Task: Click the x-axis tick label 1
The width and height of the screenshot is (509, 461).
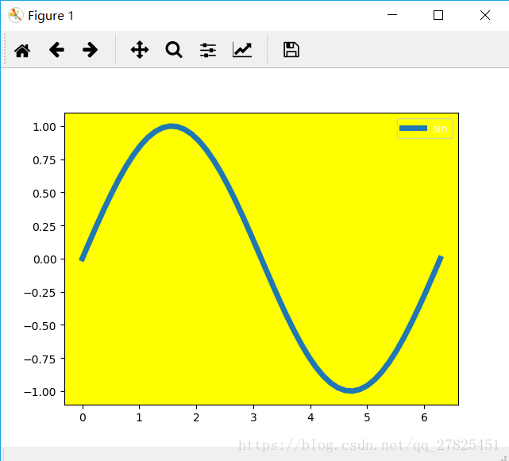Action: point(140,417)
